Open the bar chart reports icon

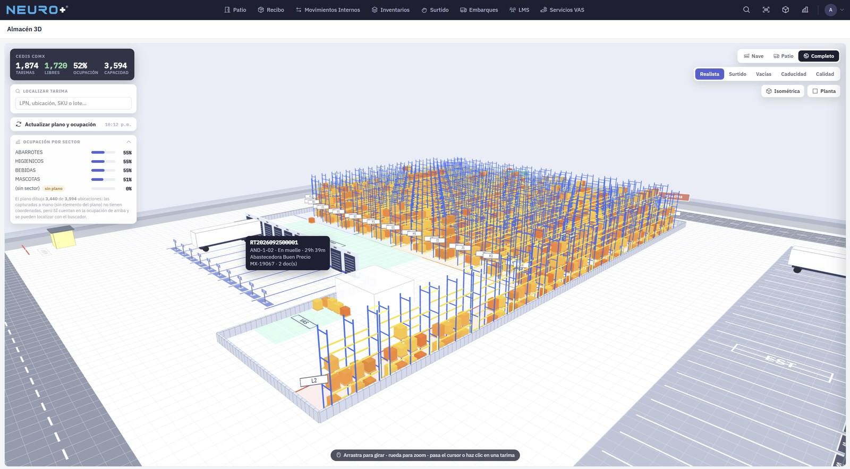click(x=805, y=10)
